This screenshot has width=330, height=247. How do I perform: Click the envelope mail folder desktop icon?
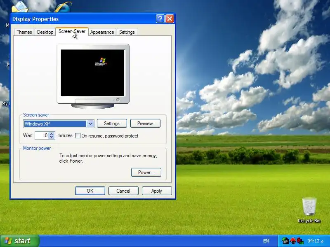point(20,7)
